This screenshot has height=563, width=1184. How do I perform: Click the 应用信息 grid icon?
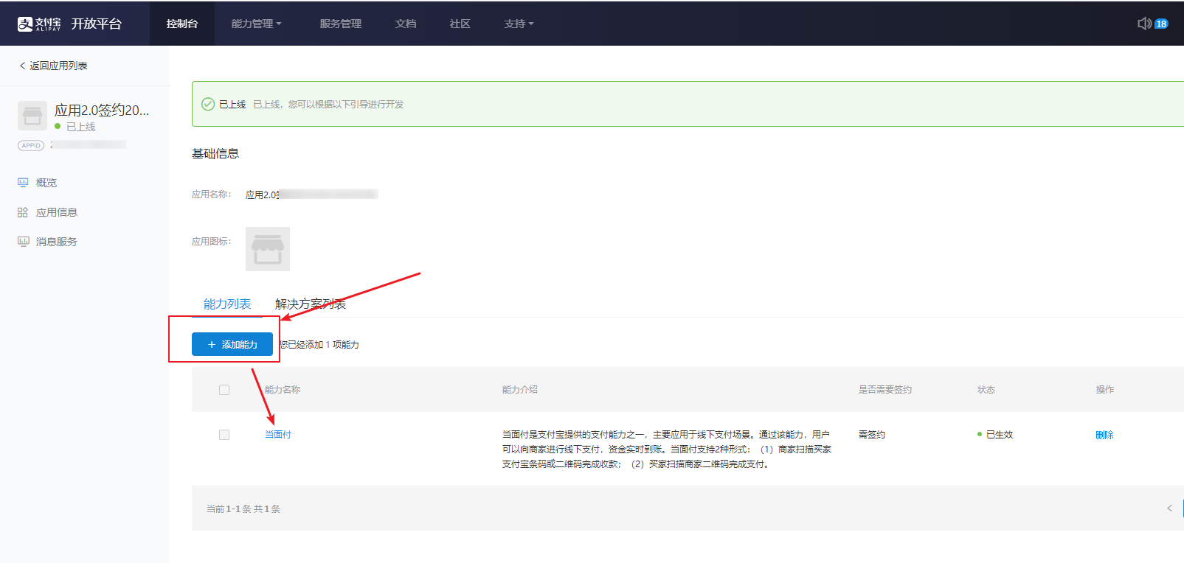click(x=23, y=212)
